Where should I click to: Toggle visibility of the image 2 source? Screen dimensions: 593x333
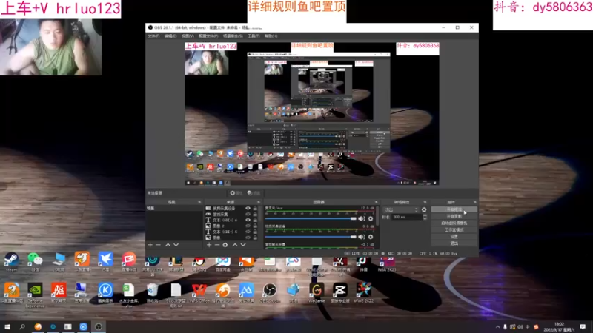click(248, 226)
